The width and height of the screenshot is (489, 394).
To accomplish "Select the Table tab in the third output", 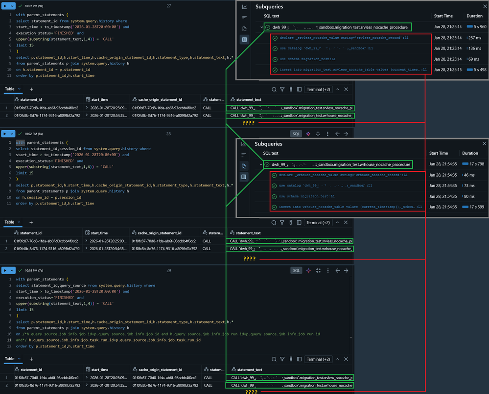I will coord(9,359).
